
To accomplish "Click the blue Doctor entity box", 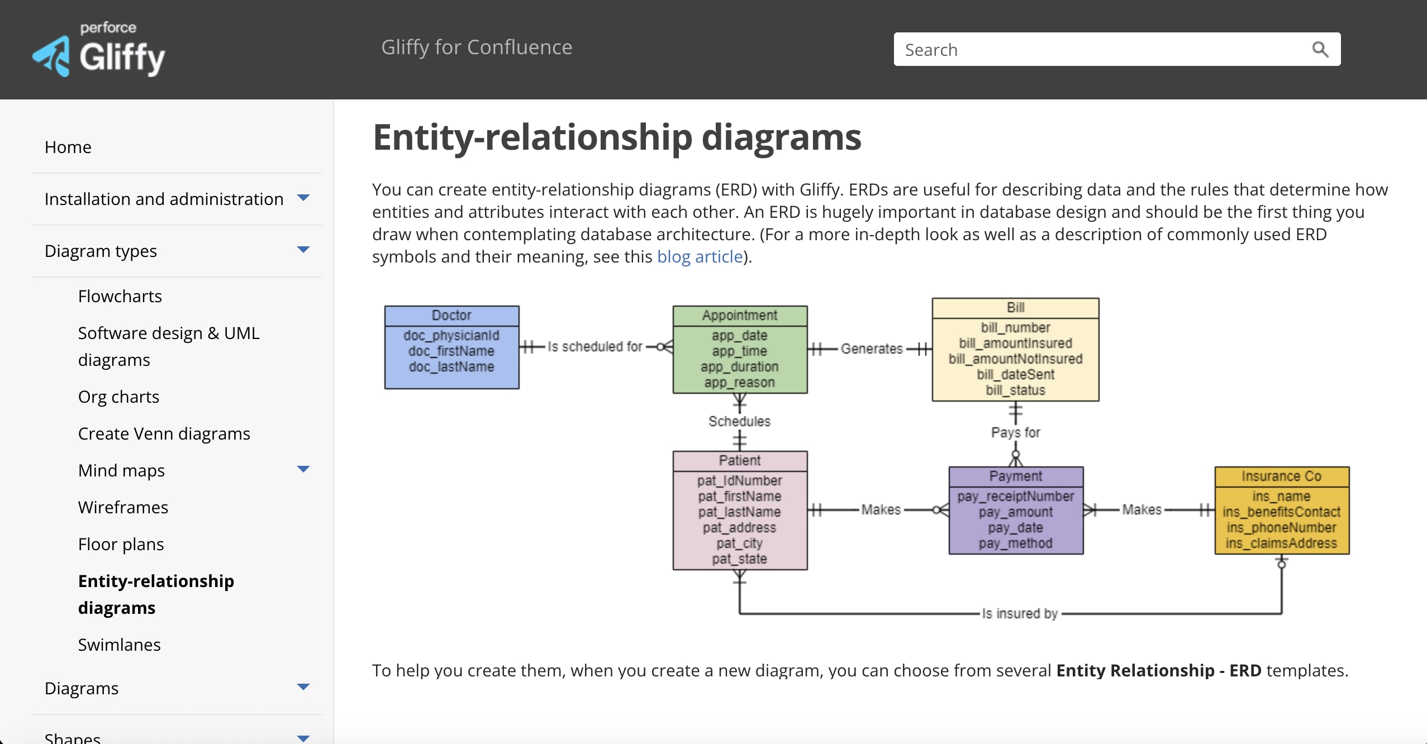I will [451, 347].
